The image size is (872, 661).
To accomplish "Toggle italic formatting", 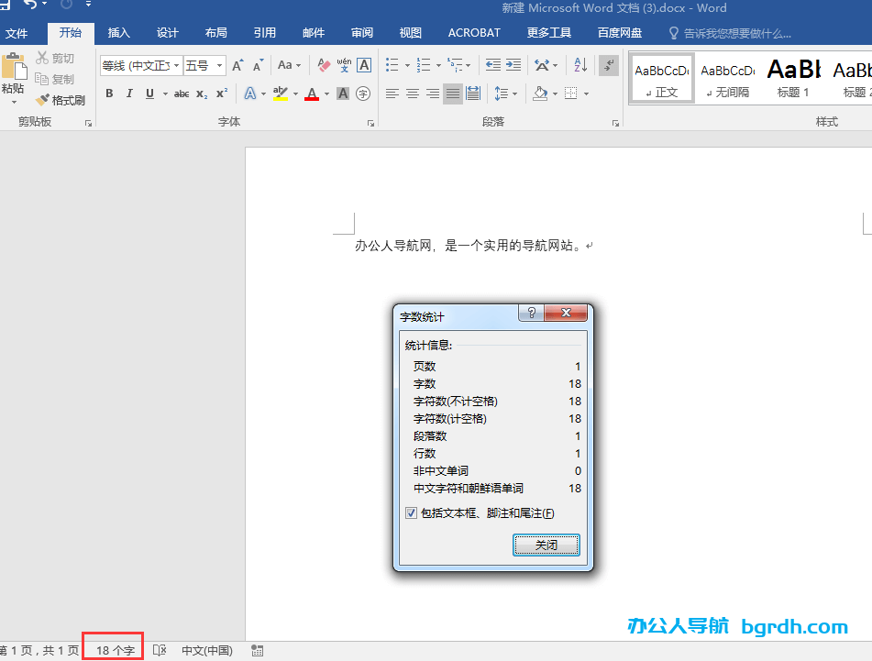I will coord(129,94).
